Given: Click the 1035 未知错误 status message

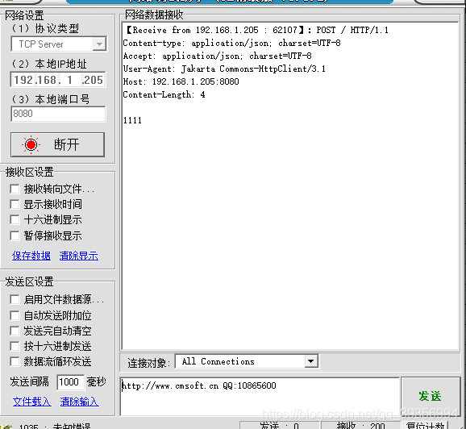Looking at the screenshot, I should point(55,427).
